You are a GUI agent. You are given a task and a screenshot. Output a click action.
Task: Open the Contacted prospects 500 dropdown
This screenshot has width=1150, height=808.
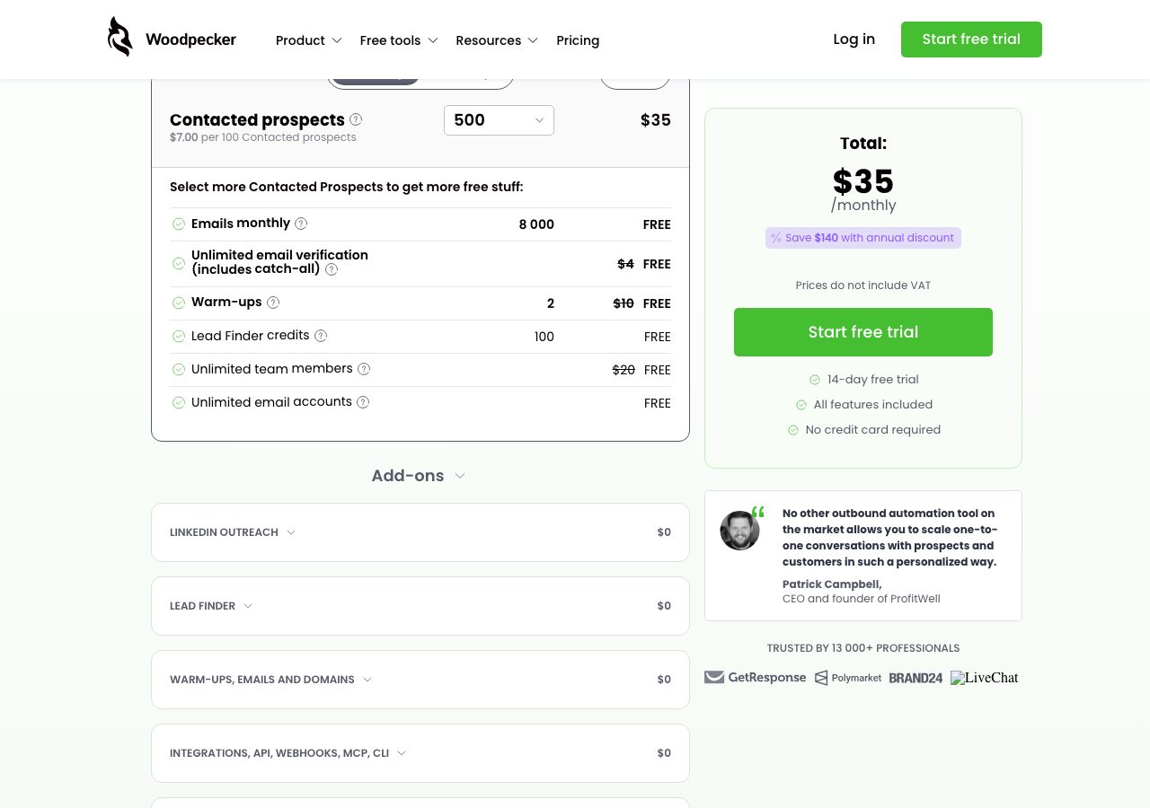tap(499, 120)
